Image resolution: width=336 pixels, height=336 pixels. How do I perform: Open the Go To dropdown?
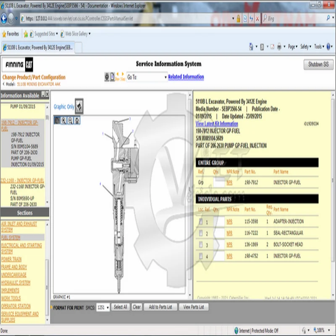[147, 77]
